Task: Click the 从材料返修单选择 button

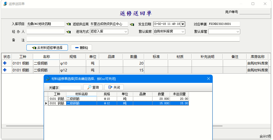Action: click(x=47, y=48)
